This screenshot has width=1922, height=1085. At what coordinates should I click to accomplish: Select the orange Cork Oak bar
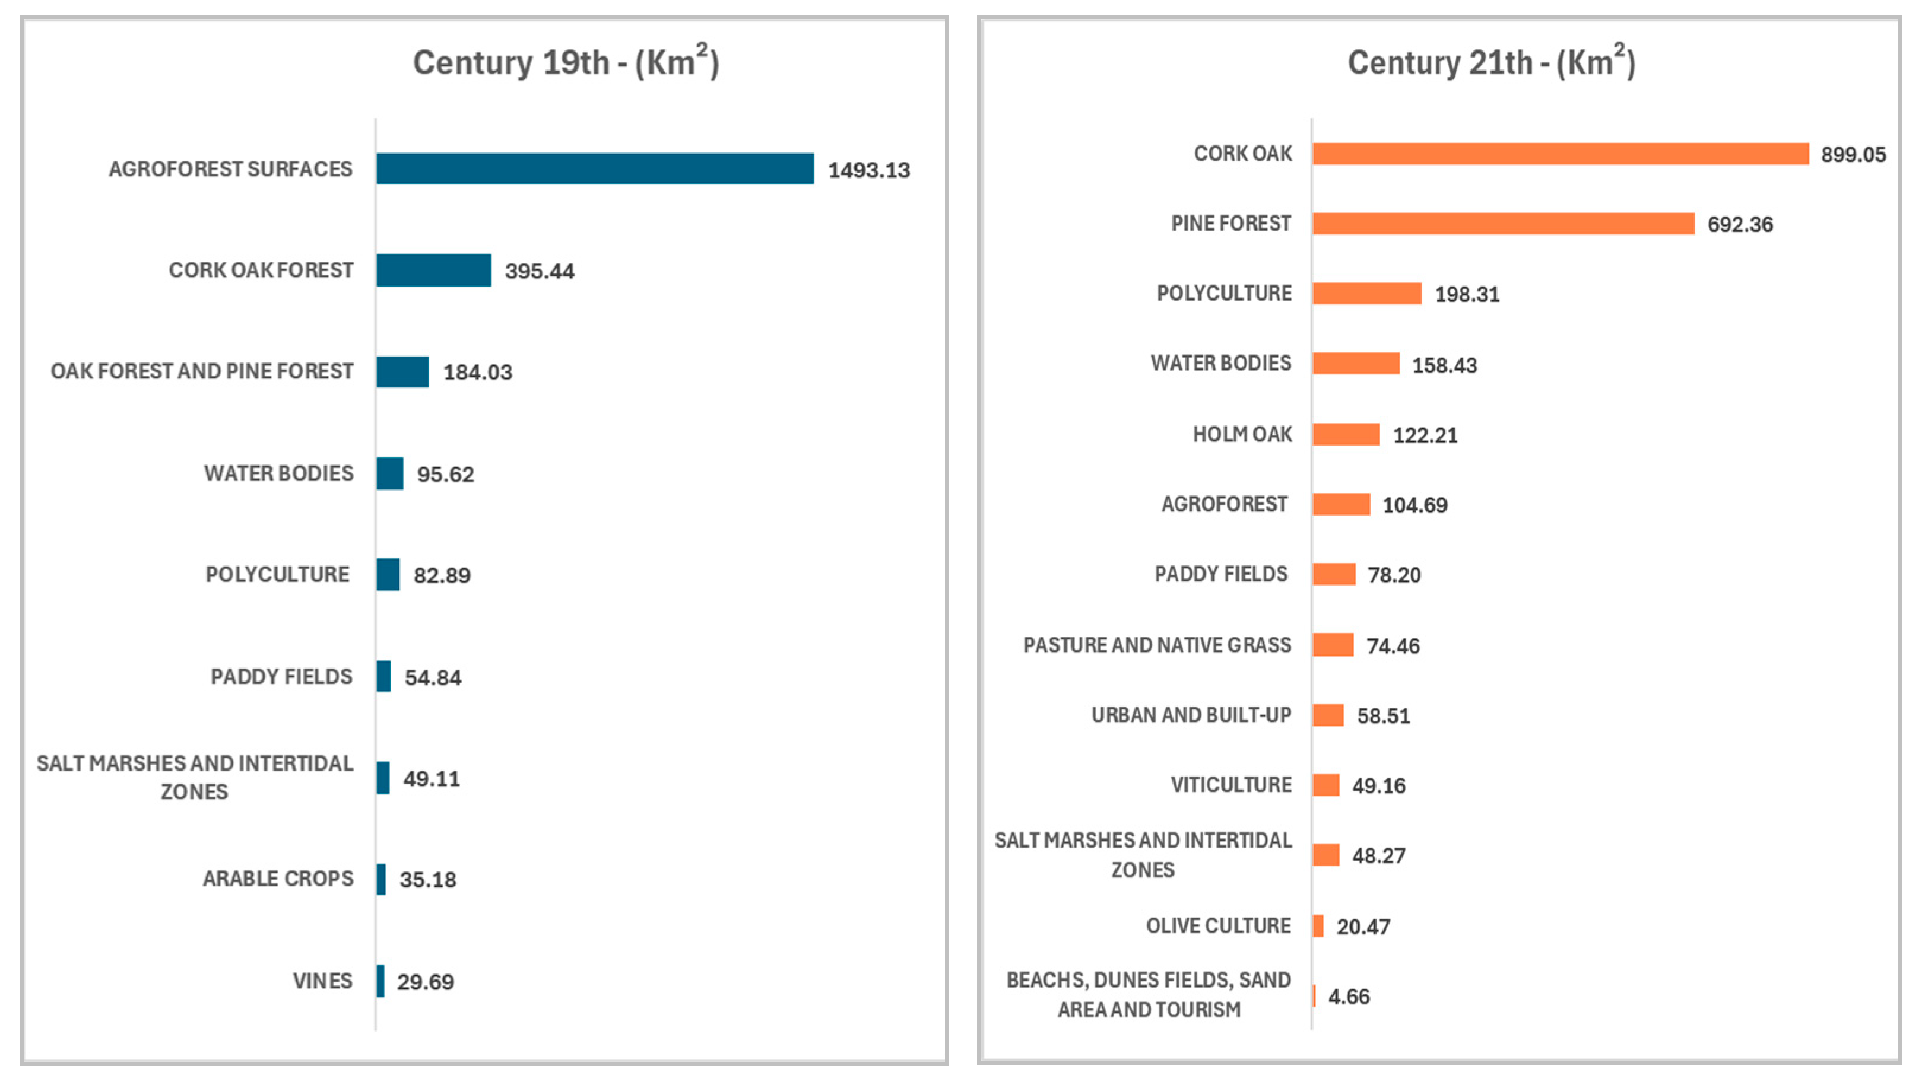pos(1560,154)
